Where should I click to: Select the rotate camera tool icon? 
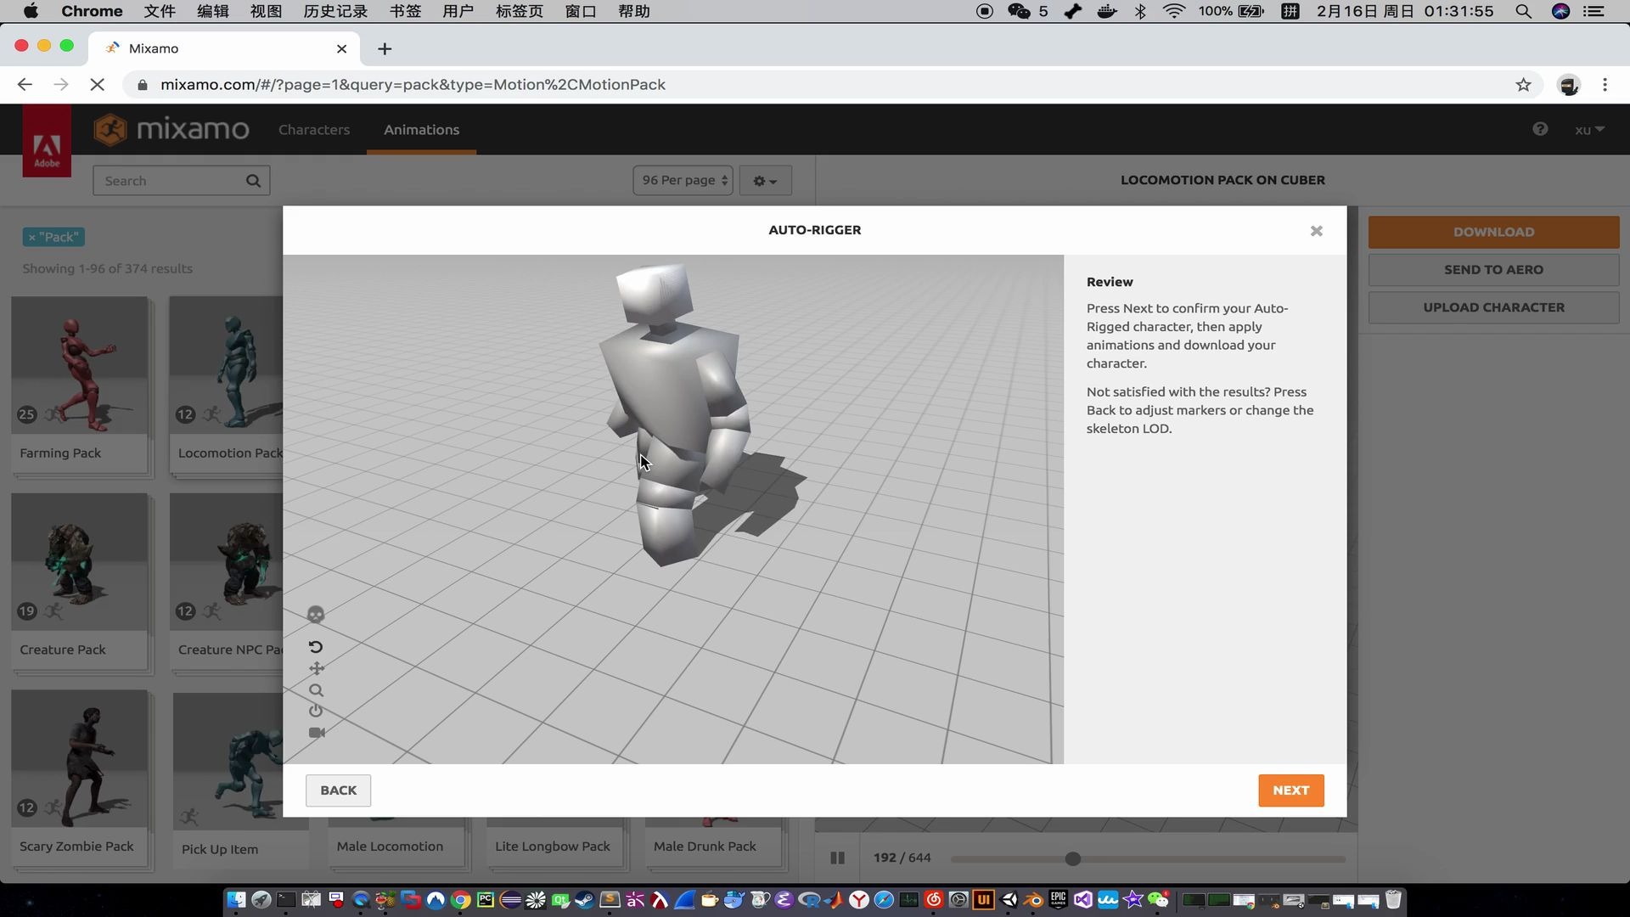click(316, 647)
